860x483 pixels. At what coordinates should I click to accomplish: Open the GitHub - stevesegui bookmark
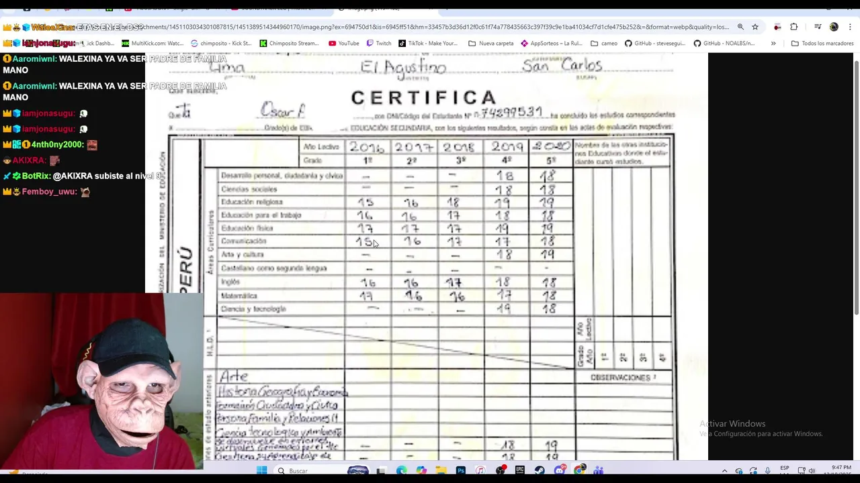point(656,43)
